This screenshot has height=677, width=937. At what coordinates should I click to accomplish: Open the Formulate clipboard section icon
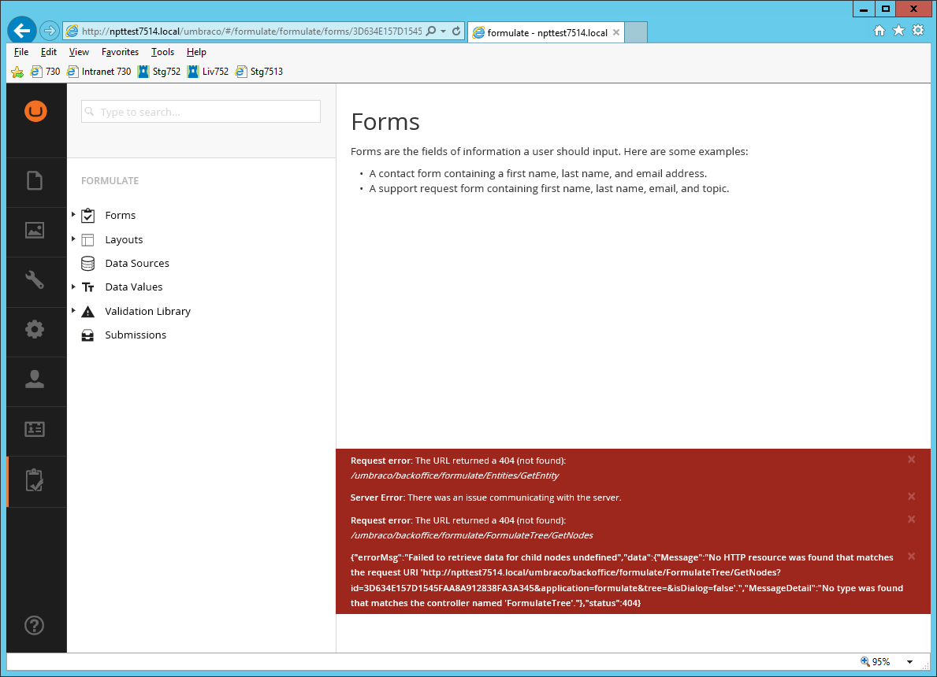pyautogui.click(x=35, y=480)
